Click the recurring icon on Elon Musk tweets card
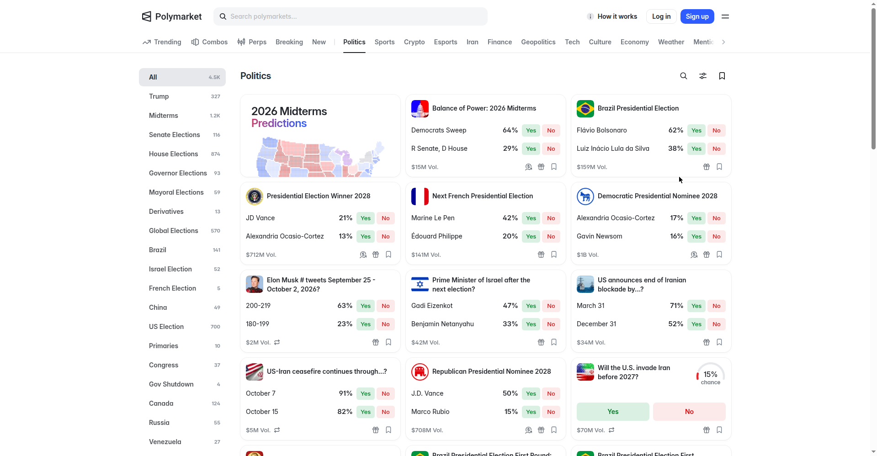This screenshot has width=877, height=456. [277, 342]
